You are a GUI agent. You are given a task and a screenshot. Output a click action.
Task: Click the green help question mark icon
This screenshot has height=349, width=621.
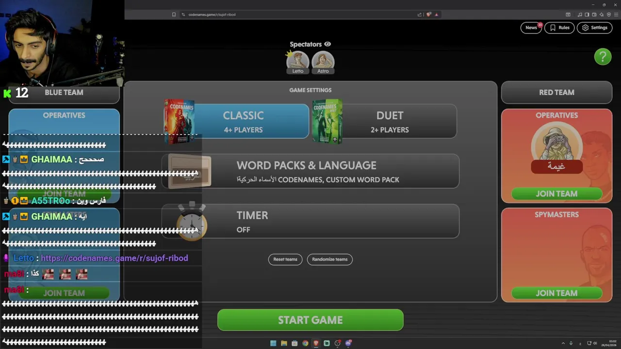coord(603,57)
